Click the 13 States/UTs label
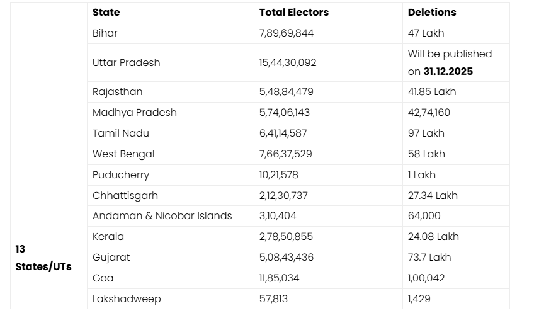Screen dimensions: 539x318 (x=43, y=258)
